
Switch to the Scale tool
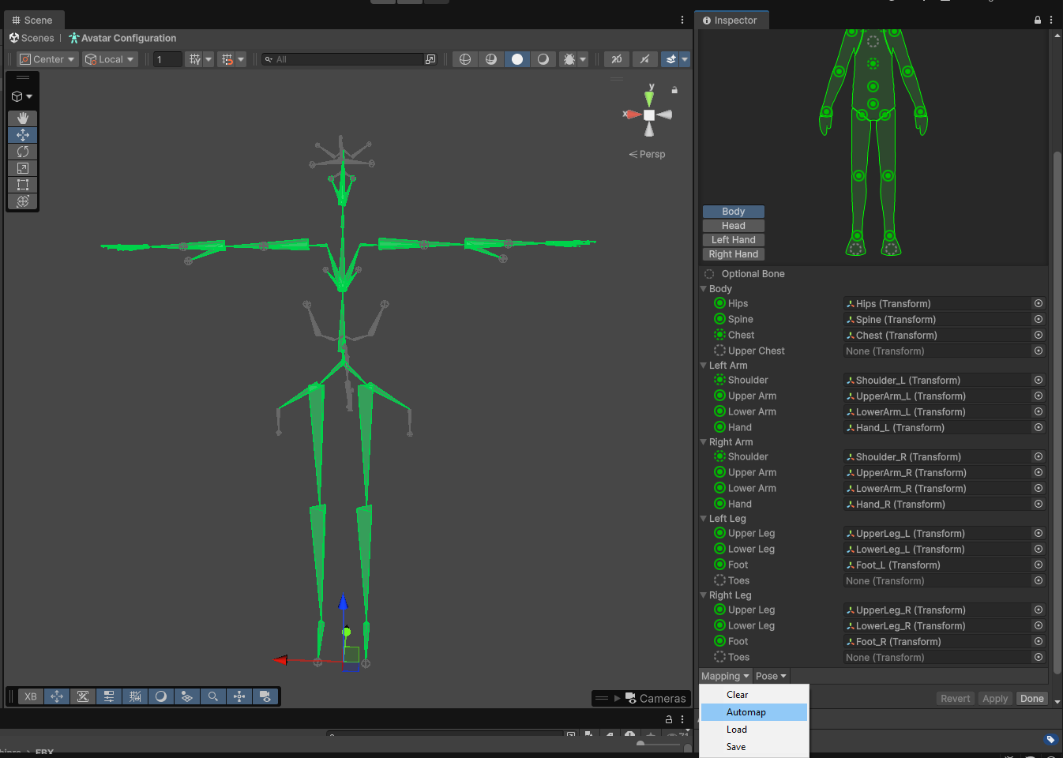click(22, 167)
